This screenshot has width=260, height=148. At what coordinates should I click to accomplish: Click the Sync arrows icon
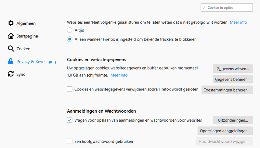coord(11,74)
